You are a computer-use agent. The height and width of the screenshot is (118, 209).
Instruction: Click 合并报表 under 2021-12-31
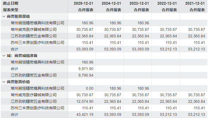(x=197, y=10)
